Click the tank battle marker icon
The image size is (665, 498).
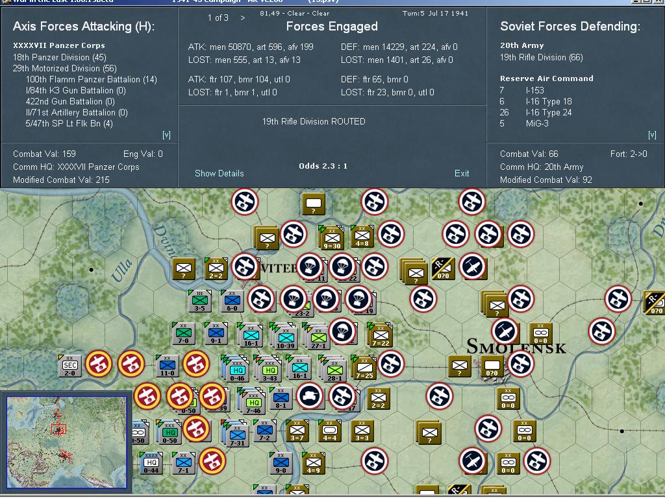point(310,396)
